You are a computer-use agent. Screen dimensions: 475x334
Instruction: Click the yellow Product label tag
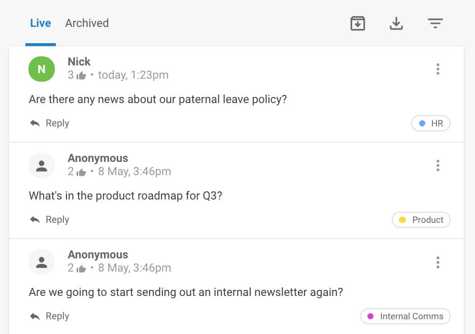coord(421,220)
